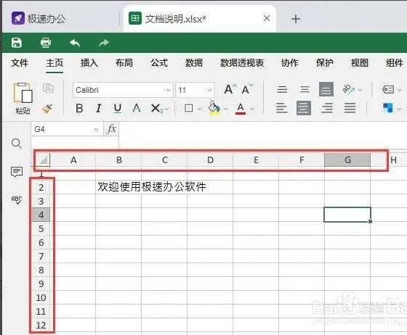407x335 pixels.
Task: Open the Formula (公式) tab
Action: 159,63
